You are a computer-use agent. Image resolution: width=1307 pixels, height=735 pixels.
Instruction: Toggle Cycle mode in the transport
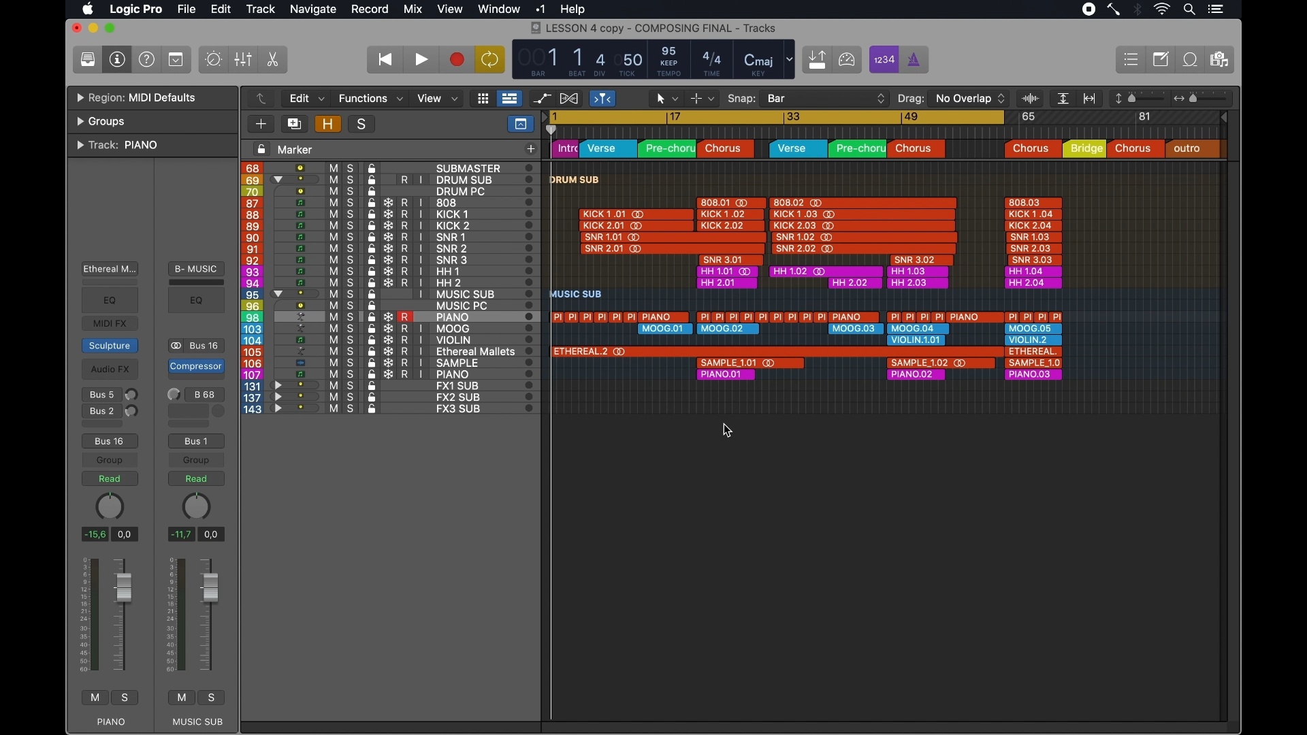click(490, 60)
